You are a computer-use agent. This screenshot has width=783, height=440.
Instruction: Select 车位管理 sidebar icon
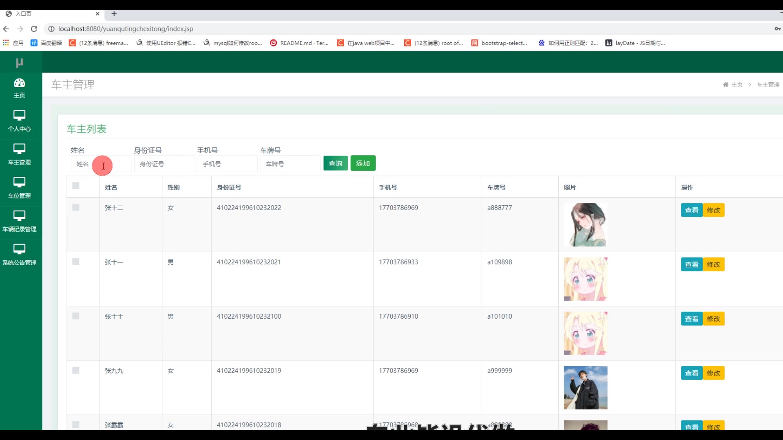19,182
